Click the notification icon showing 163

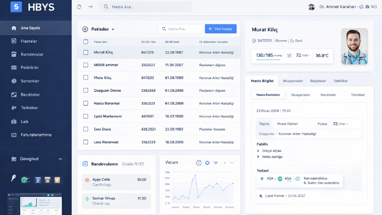click(x=367, y=7)
